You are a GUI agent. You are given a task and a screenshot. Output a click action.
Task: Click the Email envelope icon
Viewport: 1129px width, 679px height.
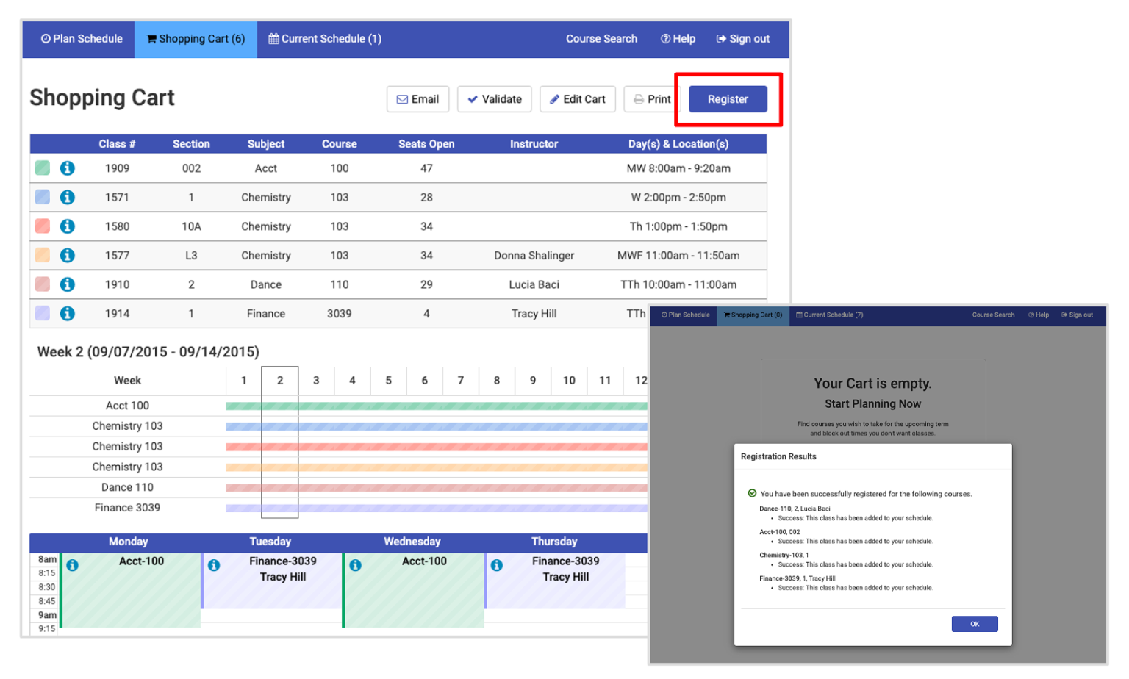click(401, 99)
